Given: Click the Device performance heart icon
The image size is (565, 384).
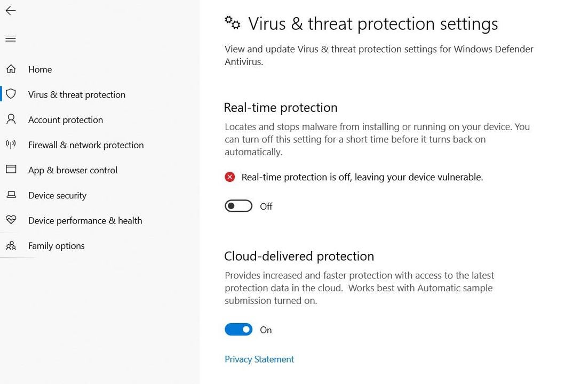Looking at the screenshot, I should (x=11, y=220).
